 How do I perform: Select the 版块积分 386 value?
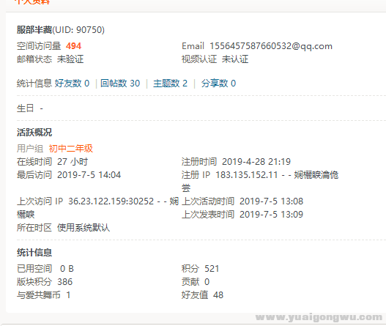tap(45, 282)
